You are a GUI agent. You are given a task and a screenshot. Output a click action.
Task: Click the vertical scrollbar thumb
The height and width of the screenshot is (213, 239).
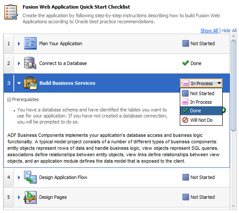pyautogui.click(x=233, y=86)
